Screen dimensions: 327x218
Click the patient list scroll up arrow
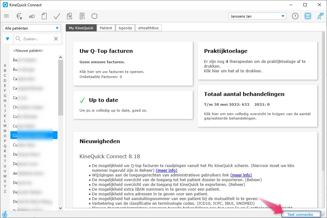tap(60, 57)
